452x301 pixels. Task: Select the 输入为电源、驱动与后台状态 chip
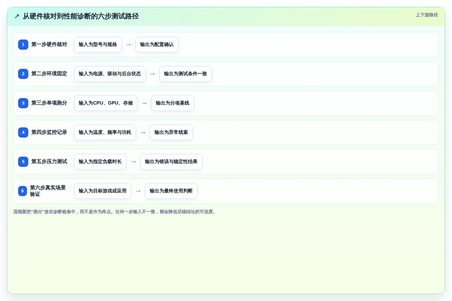click(x=110, y=74)
